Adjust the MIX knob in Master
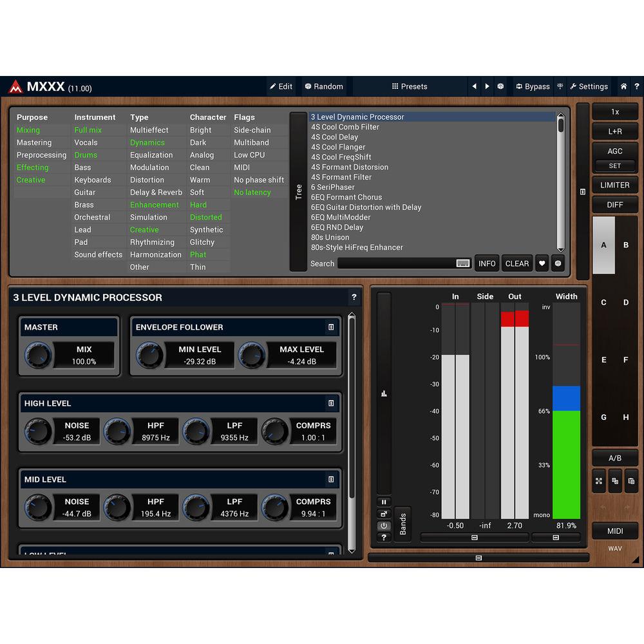 pyautogui.click(x=37, y=355)
